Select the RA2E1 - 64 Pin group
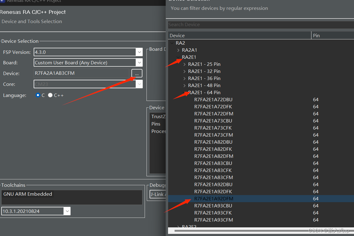The height and width of the screenshot is (236, 354). coord(204,93)
